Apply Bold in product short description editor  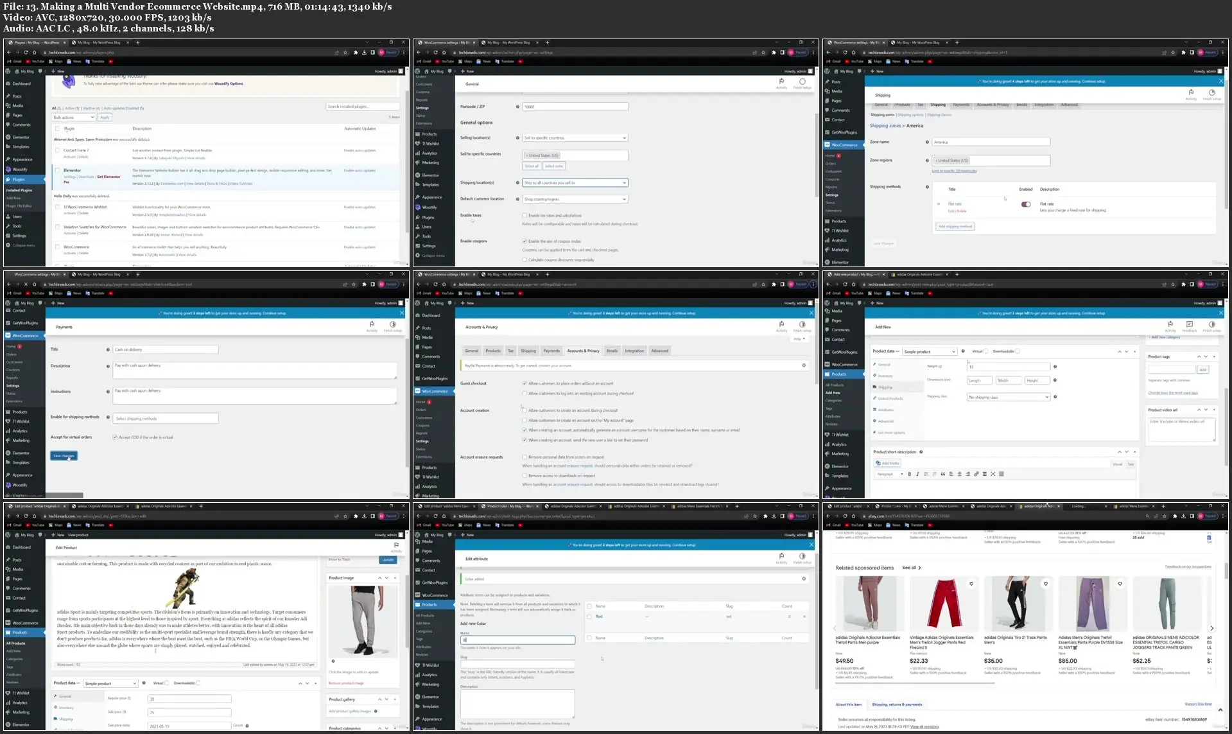(909, 474)
